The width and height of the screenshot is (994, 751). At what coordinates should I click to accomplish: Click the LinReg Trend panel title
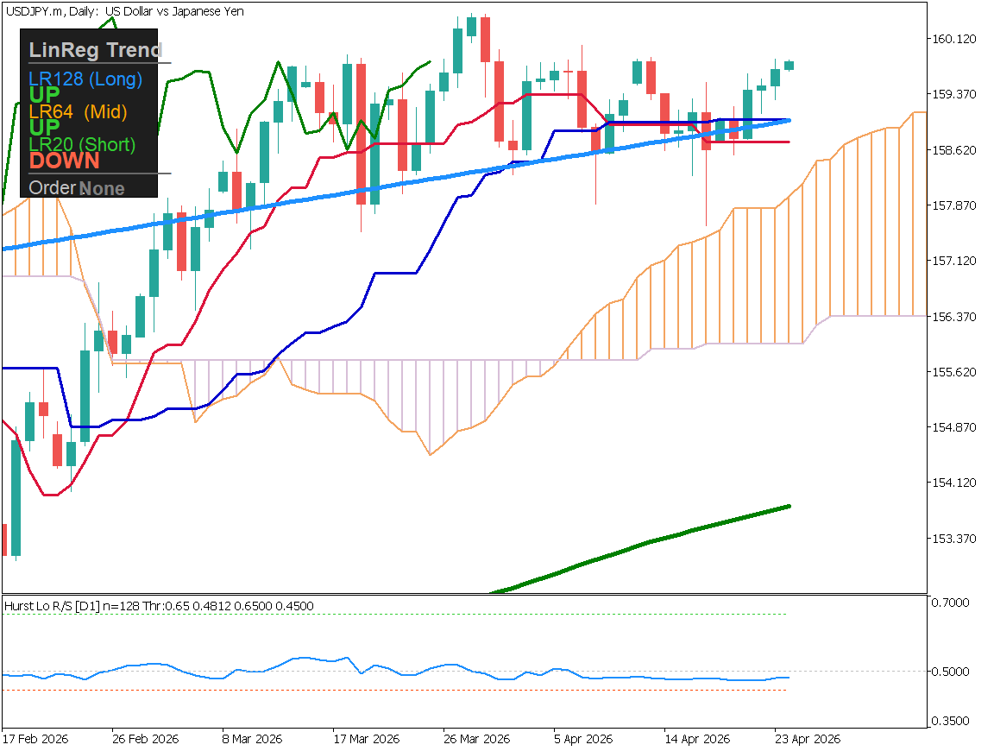(x=95, y=50)
